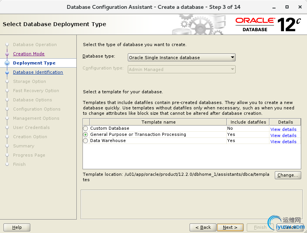The height and width of the screenshot is (233, 307).
Task: Click the Database Options step
Action: [33, 100]
